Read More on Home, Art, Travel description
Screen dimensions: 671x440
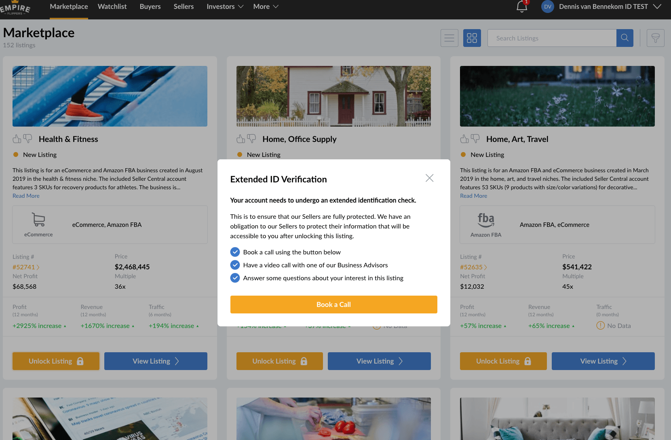point(473,196)
